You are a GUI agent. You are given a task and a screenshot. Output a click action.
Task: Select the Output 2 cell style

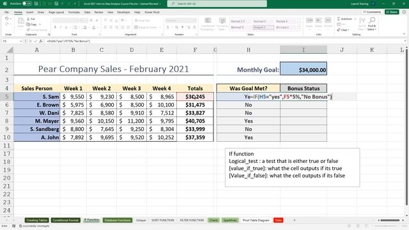(x=263, y=27)
